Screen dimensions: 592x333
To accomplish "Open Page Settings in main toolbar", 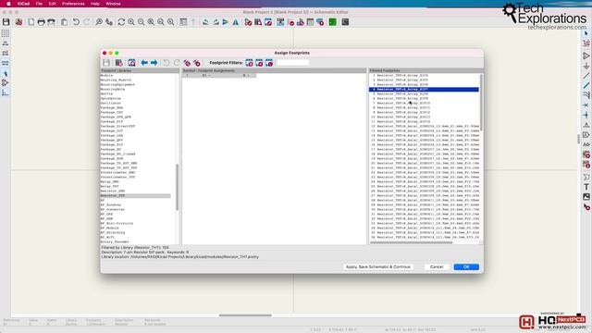I will [31, 22].
